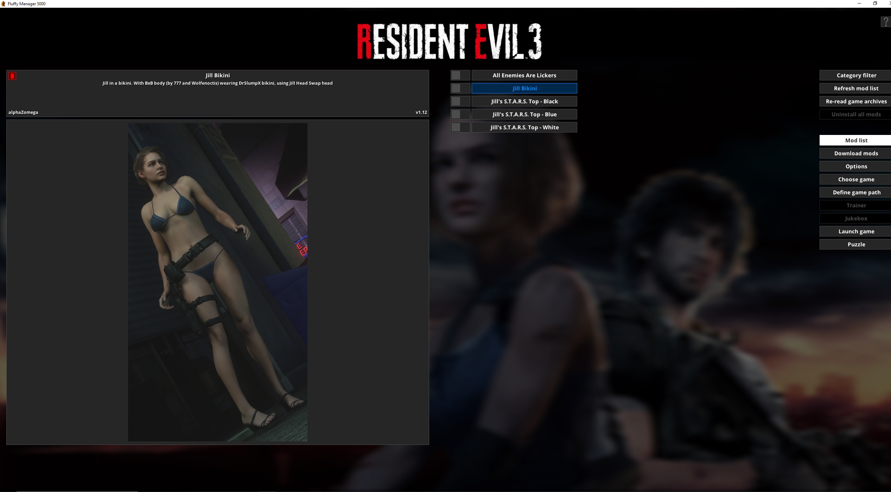Select the All Enemies Are Lickers entry
The width and height of the screenshot is (891, 492).
pos(524,75)
